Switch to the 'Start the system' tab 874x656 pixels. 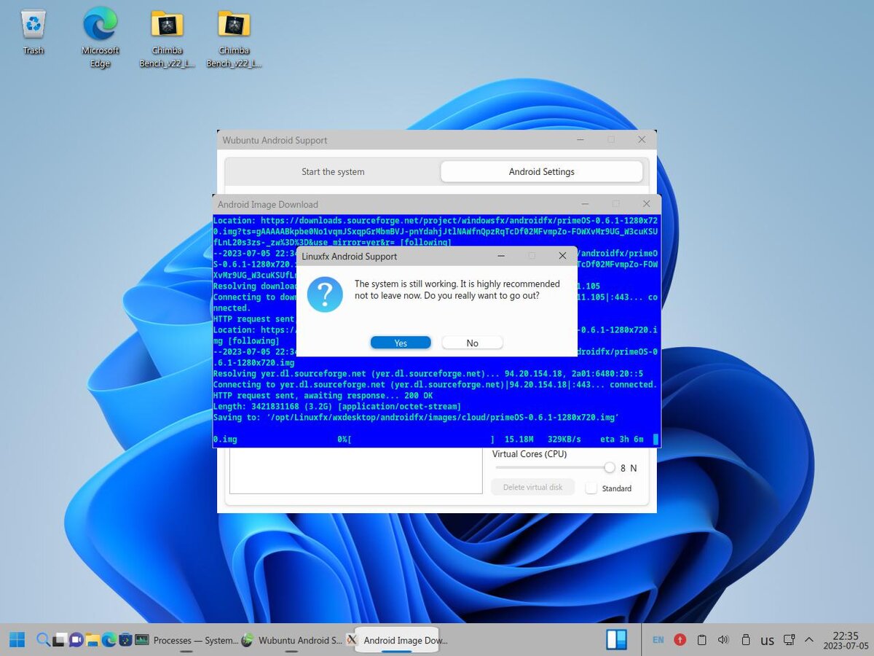click(333, 172)
